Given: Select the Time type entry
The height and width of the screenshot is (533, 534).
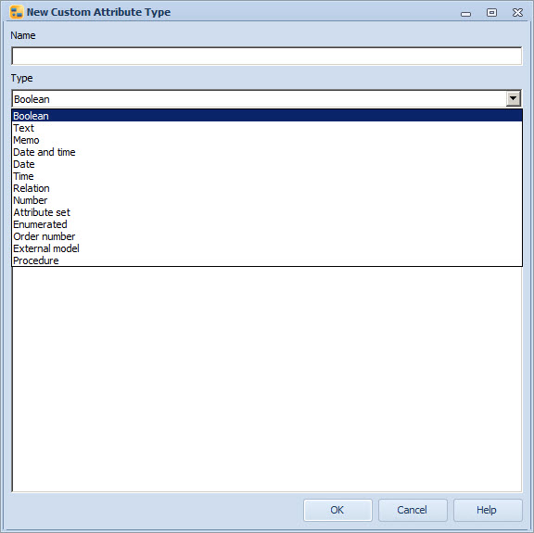Looking at the screenshot, I should [267, 176].
